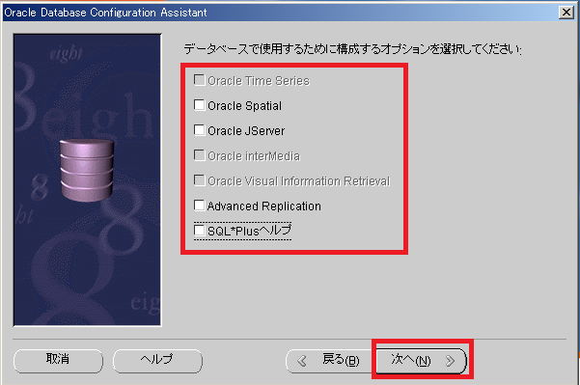Click the 次へ(N) next button

[421, 360]
